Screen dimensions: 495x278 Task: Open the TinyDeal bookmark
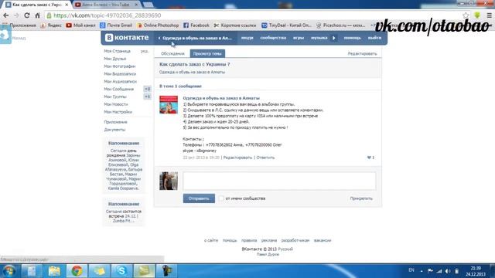coord(286,25)
